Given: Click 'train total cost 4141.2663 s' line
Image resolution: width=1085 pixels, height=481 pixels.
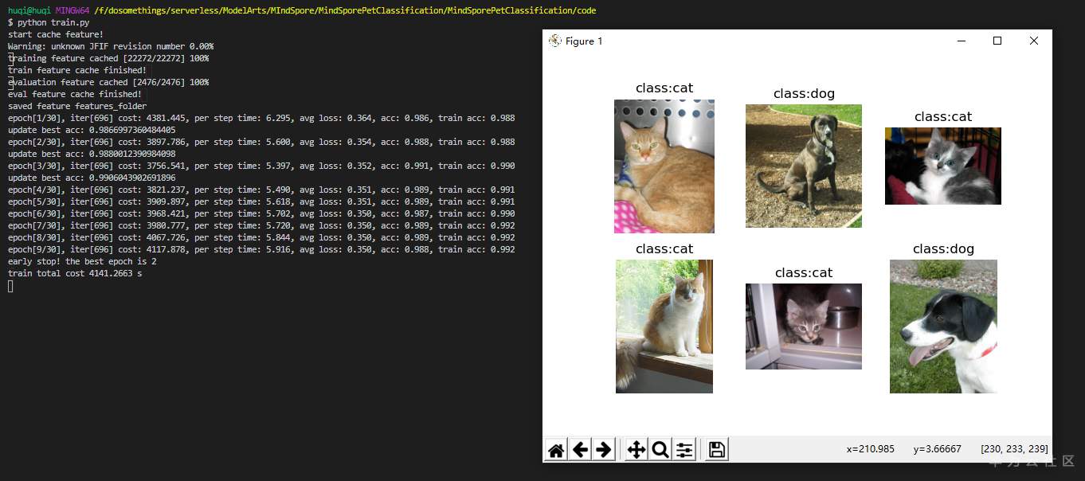Looking at the screenshot, I should click(x=75, y=273).
